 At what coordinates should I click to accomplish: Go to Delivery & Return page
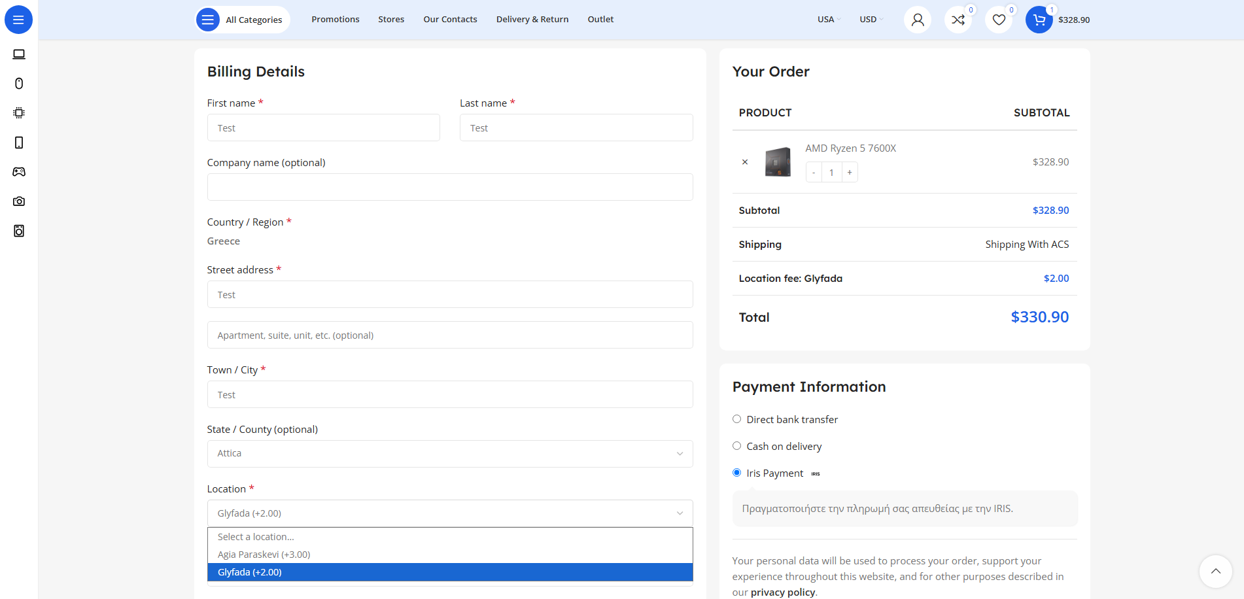pyautogui.click(x=532, y=20)
